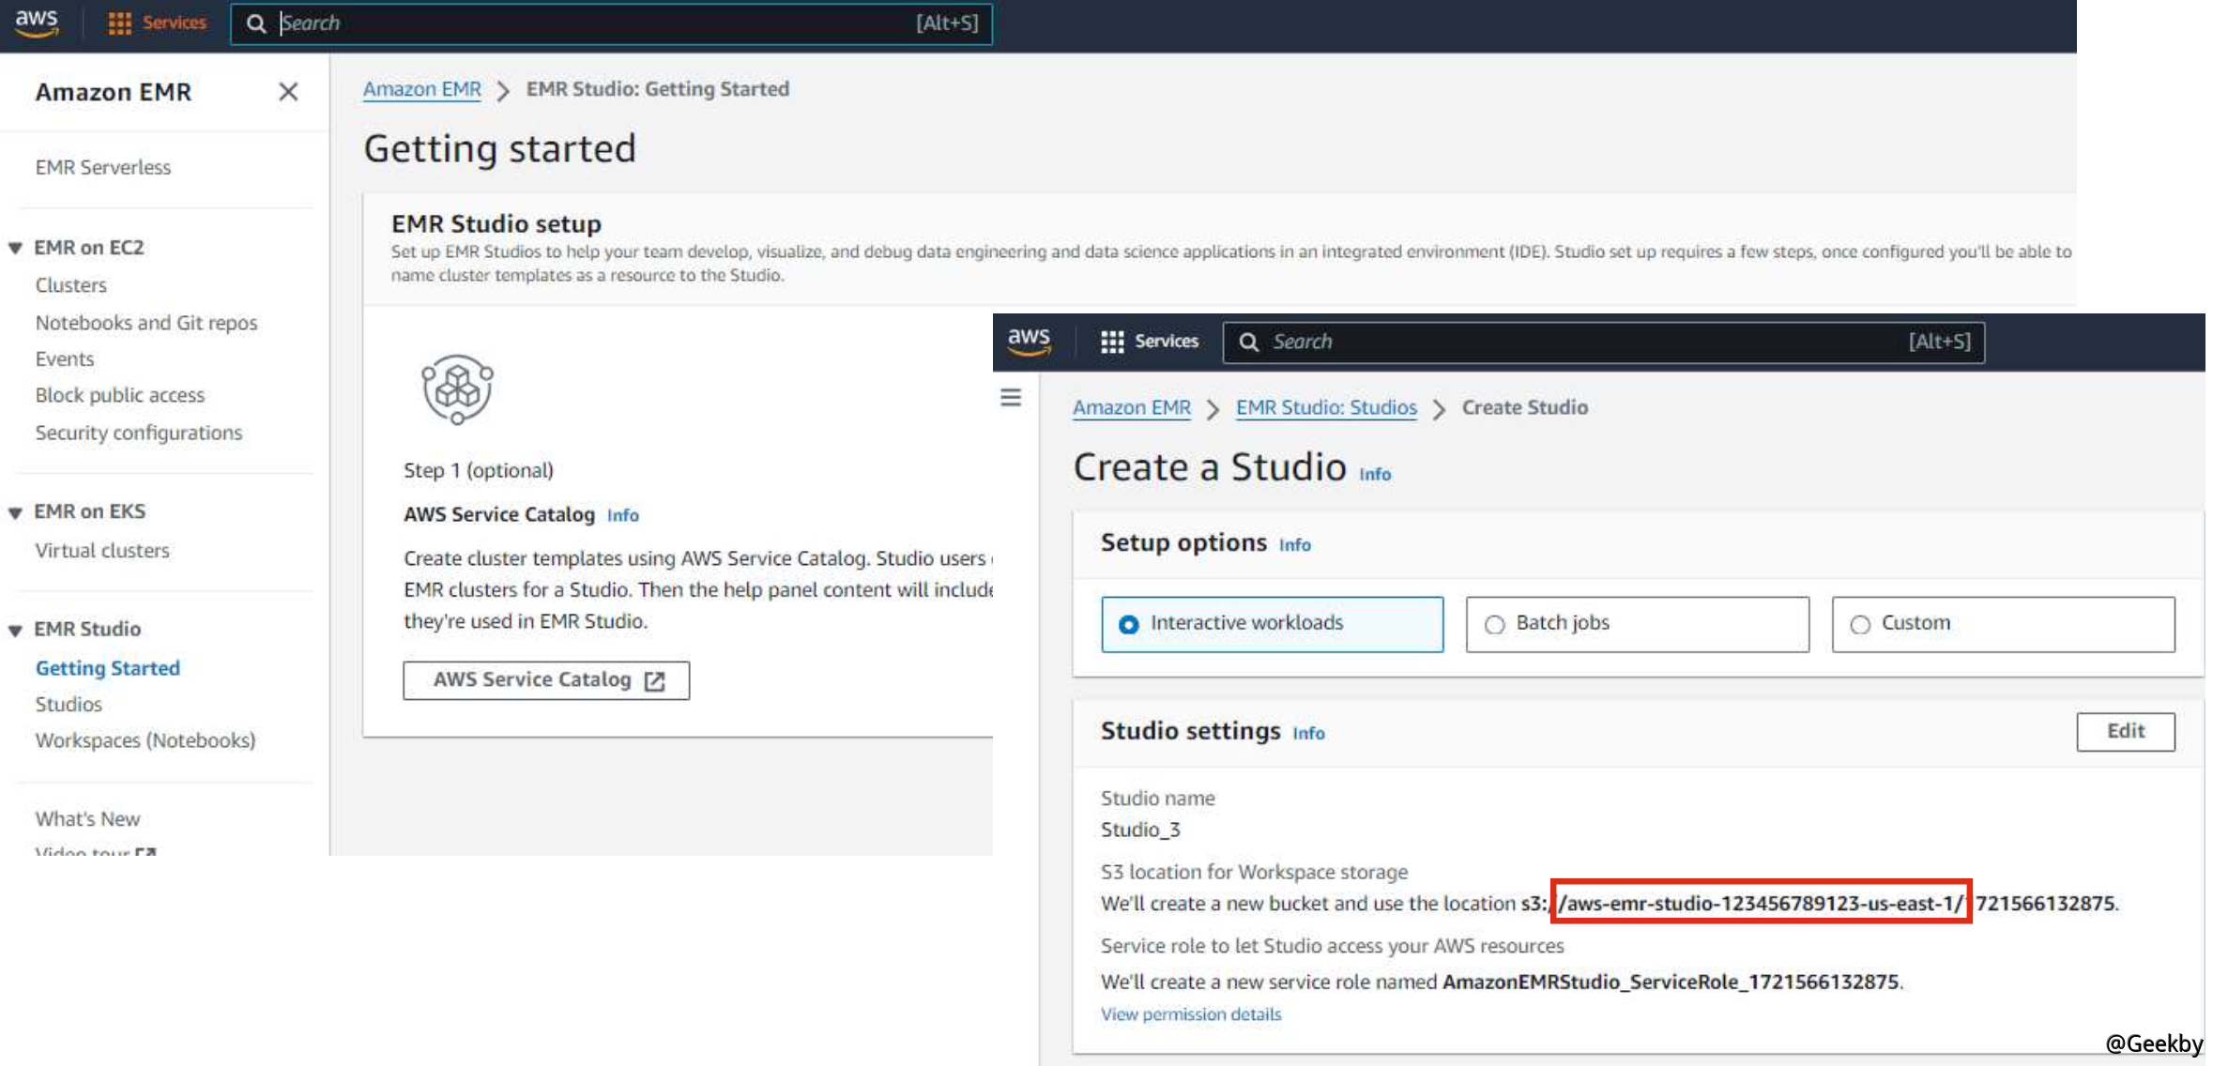Click the white Services grid icon in second header
Viewport: 2213px width, 1066px height.
point(1112,342)
